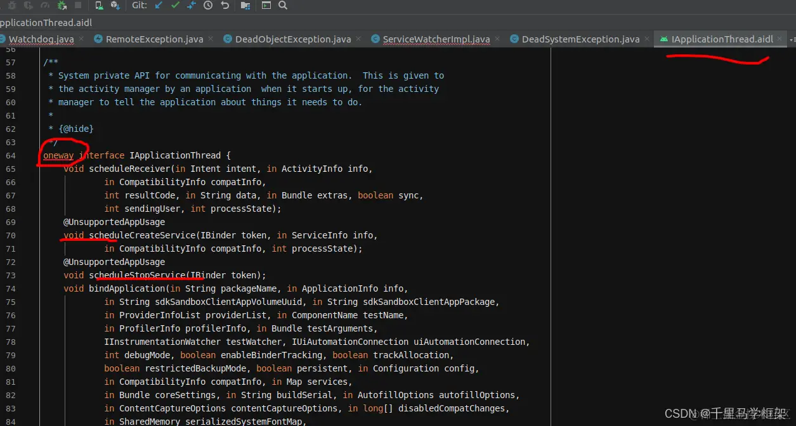The image size is (796, 426).
Task: Click 'AutofillOptions autofillOptions' parameter
Action: click(436, 395)
